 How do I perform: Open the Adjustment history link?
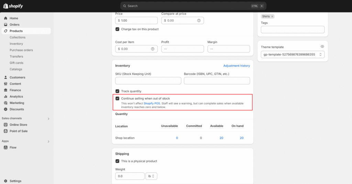tap(236, 66)
